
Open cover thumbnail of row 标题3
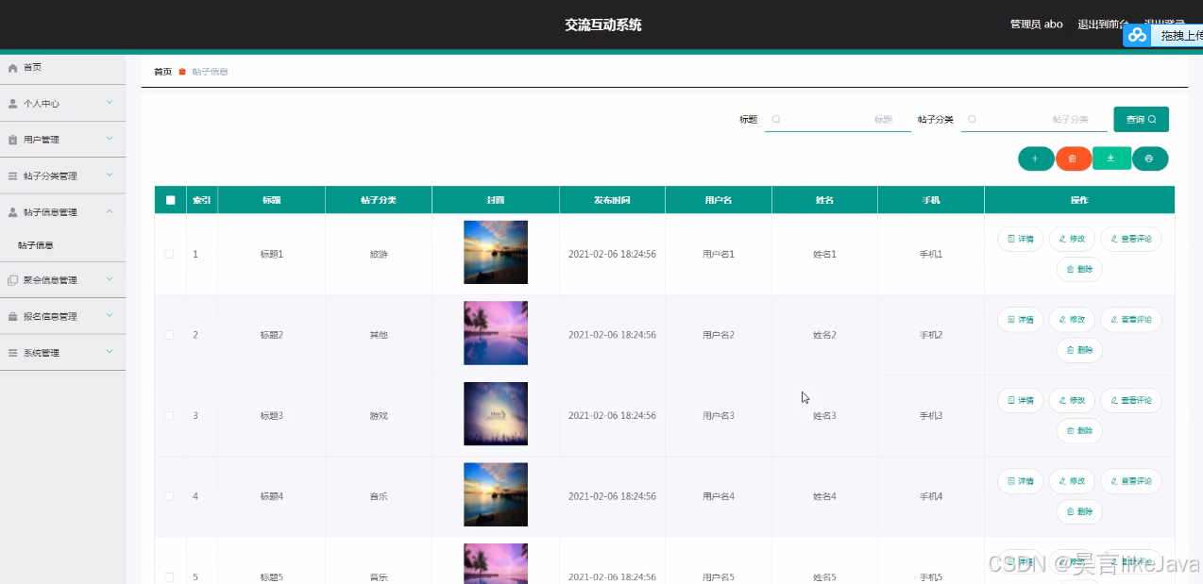click(x=496, y=414)
